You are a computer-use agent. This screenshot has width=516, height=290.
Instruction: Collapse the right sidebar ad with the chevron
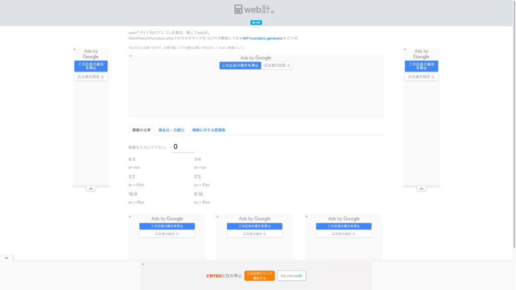point(421,189)
